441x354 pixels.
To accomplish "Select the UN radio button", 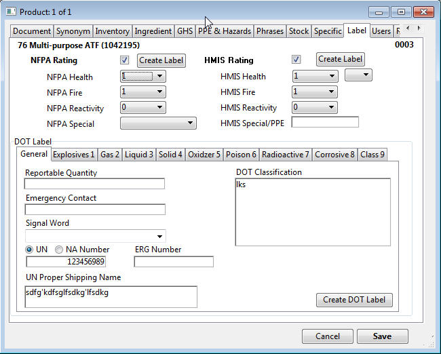I will (x=29, y=250).
